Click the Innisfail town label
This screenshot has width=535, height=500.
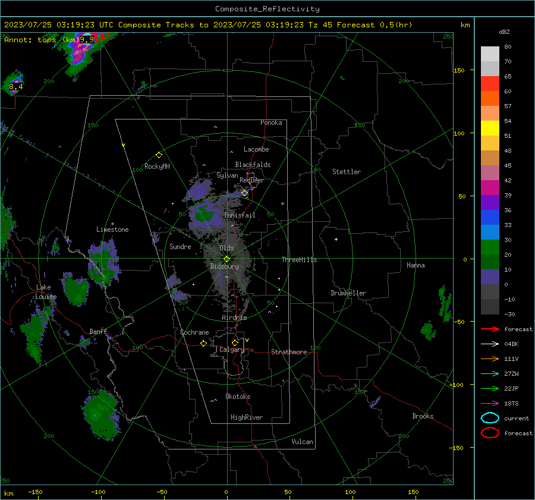(x=240, y=215)
